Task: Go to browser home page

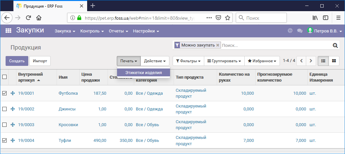Action: tap(39, 18)
